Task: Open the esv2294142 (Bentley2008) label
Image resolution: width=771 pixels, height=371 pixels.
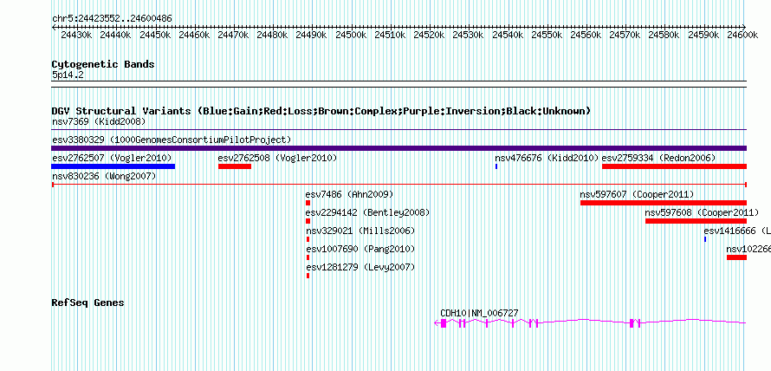Action: tap(368, 212)
